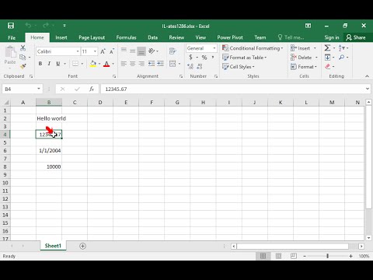Click the Percent Style icon
Viewport: 373px width, 280px height.
coord(204,58)
